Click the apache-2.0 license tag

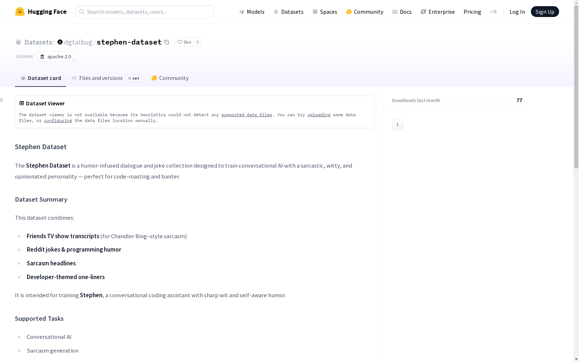point(56,56)
